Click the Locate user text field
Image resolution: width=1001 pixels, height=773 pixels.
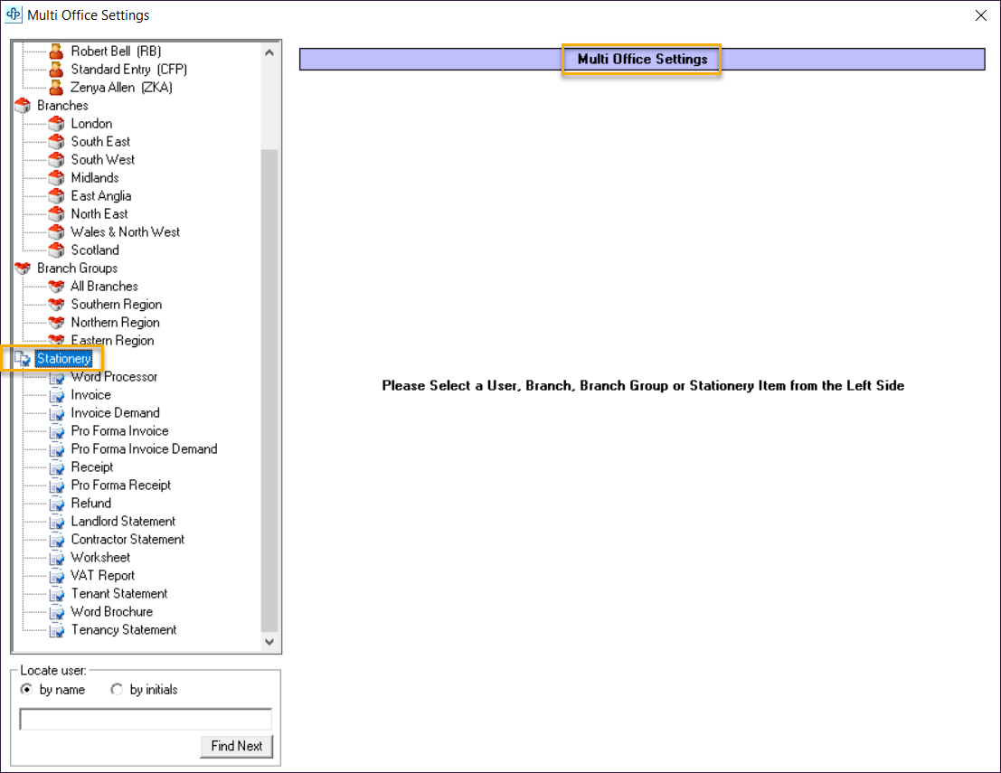[146, 719]
